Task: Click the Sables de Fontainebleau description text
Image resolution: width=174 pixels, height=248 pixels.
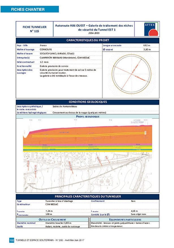Action: [x=65, y=106]
